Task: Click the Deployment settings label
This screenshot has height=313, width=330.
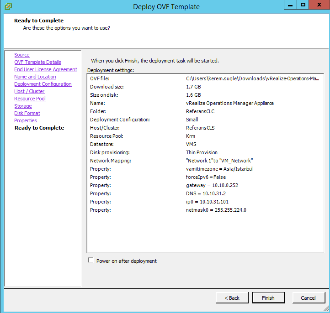Action: tap(111, 70)
